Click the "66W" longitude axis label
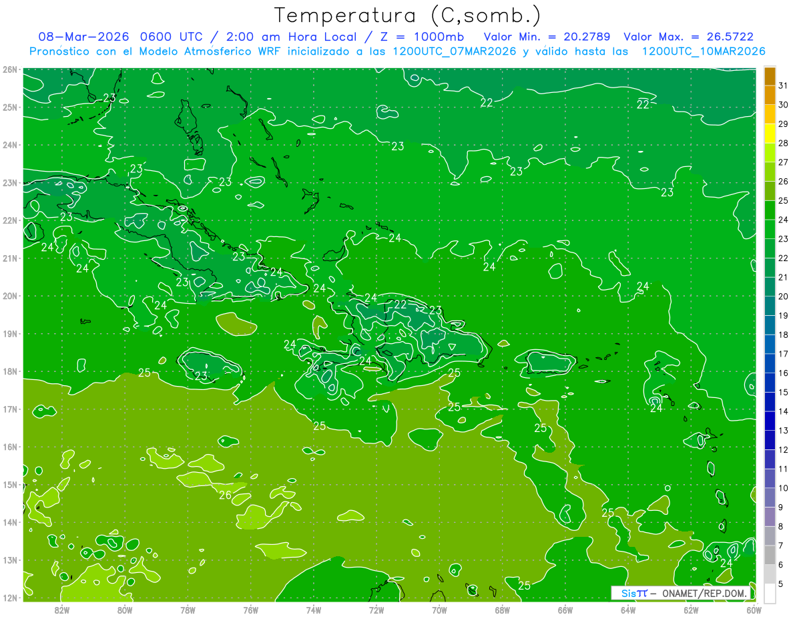This screenshot has height=619, width=801. (565, 610)
